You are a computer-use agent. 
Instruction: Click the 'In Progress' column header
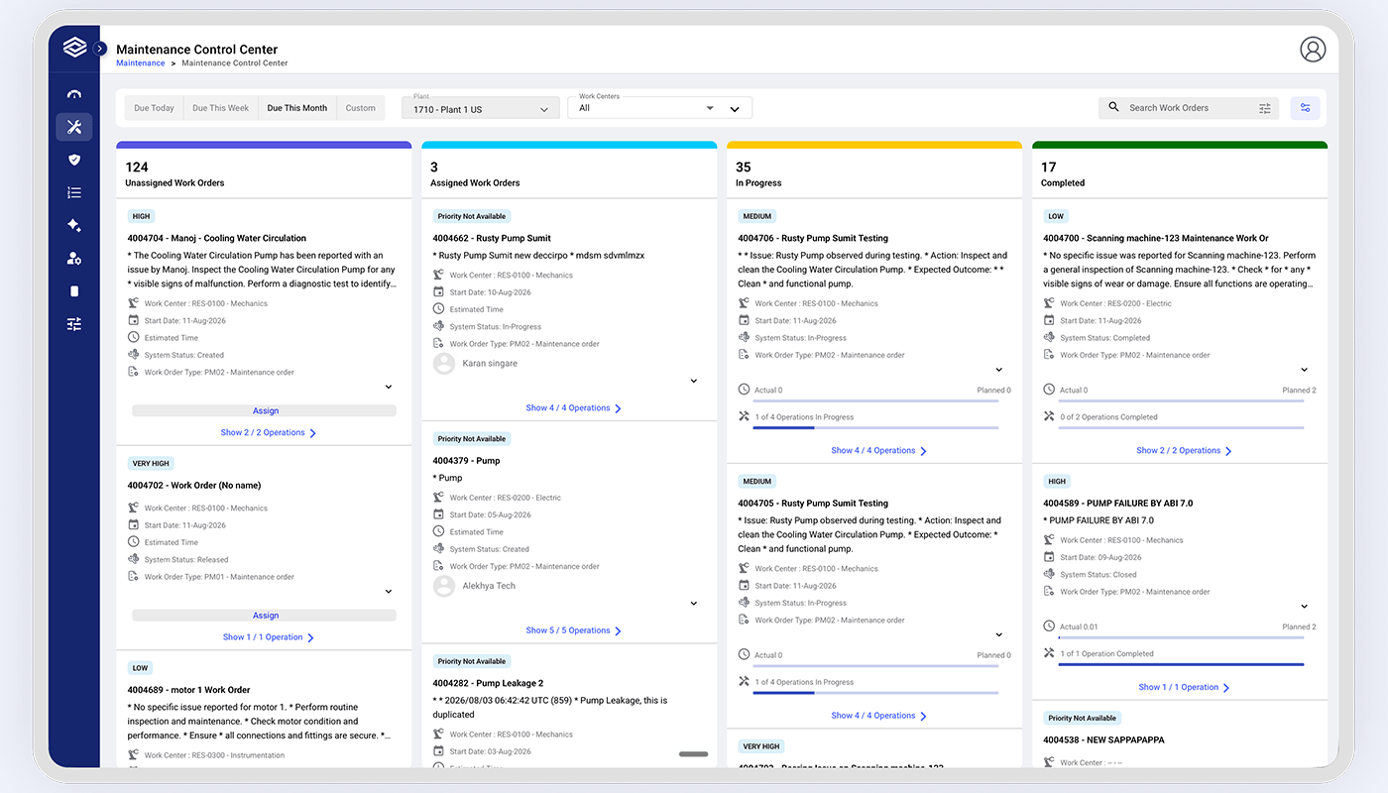(874, 174)
